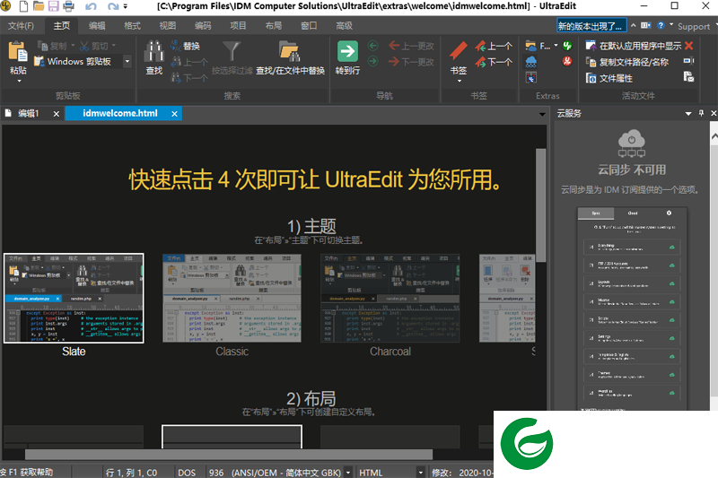The width and height of the screenshot is (718, 478).
Task: Select the Charcoal theme thumbnail
Action: click(390, 299)
